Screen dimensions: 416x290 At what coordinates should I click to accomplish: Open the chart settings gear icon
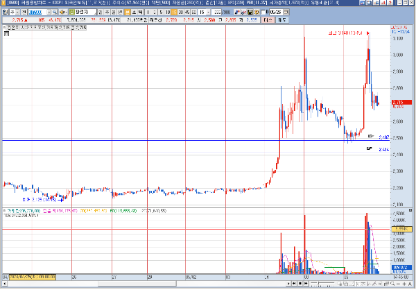(257, 12)
